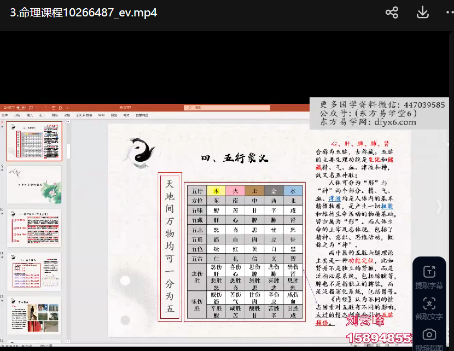Click the right chevron arrow on video edge
This screenshot has height=351, width=454.
click(439, 206)
